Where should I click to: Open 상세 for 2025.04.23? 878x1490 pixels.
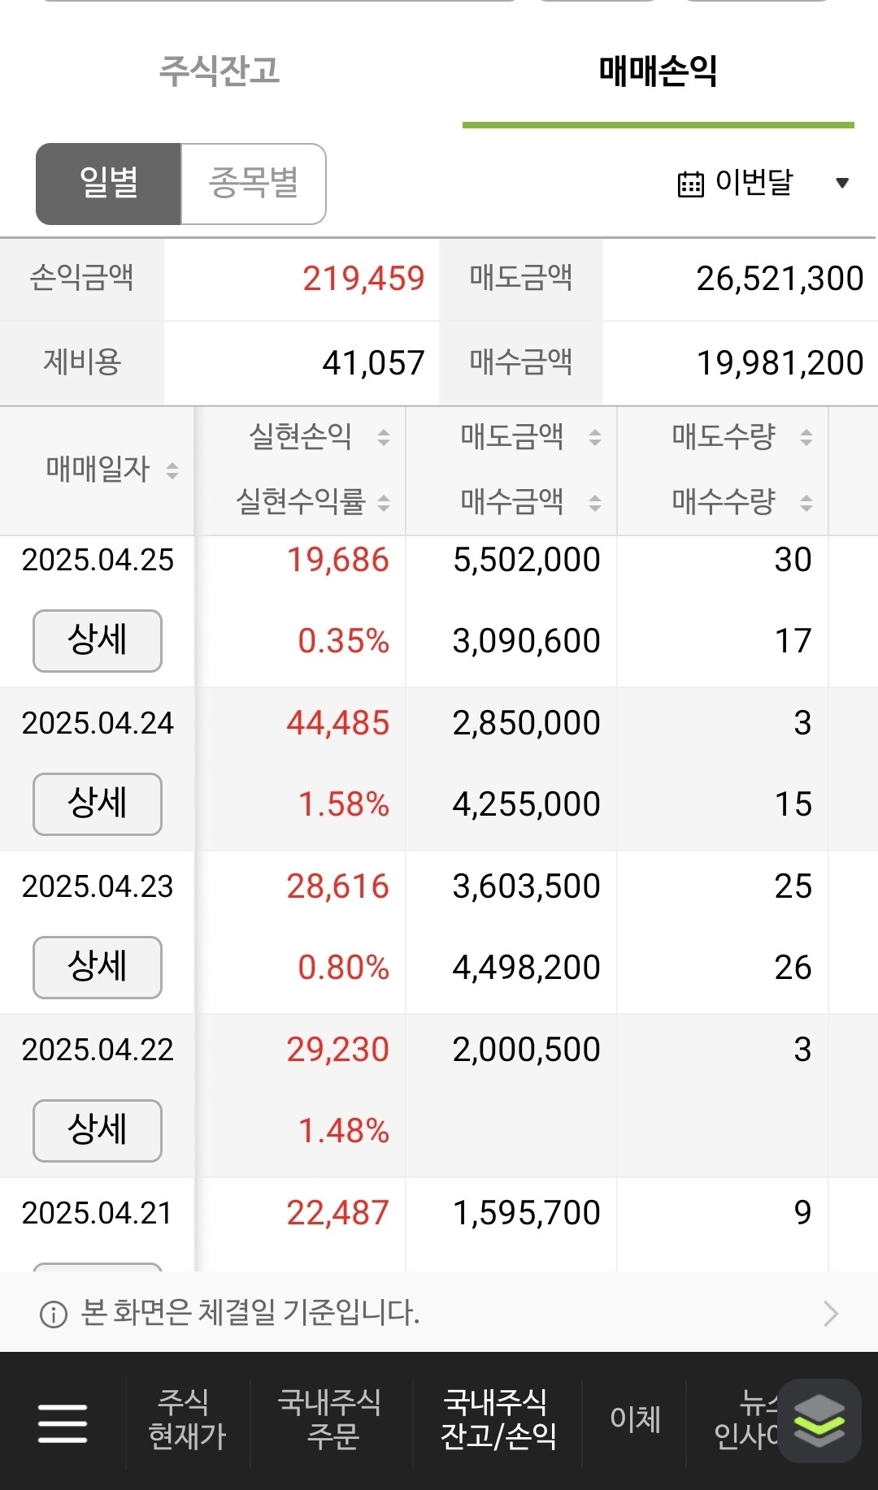coord(98,967)
